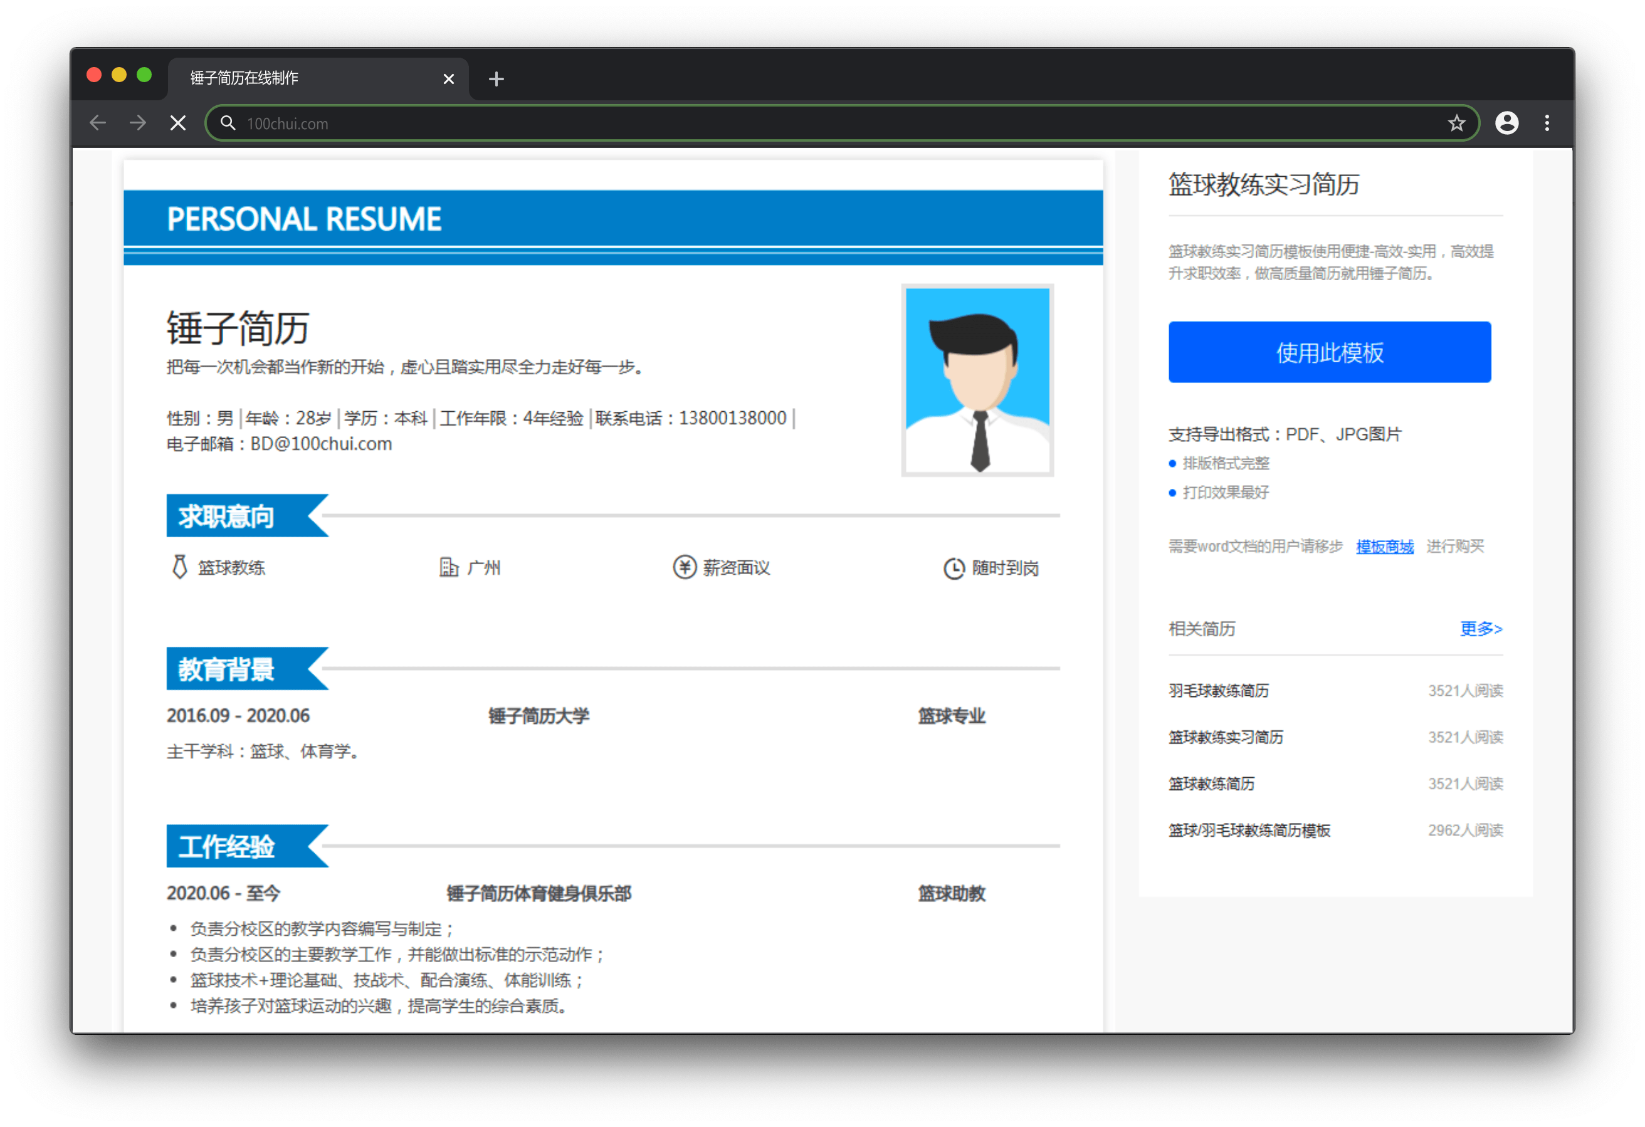Stop page loading with X icon

coord(179,123)
